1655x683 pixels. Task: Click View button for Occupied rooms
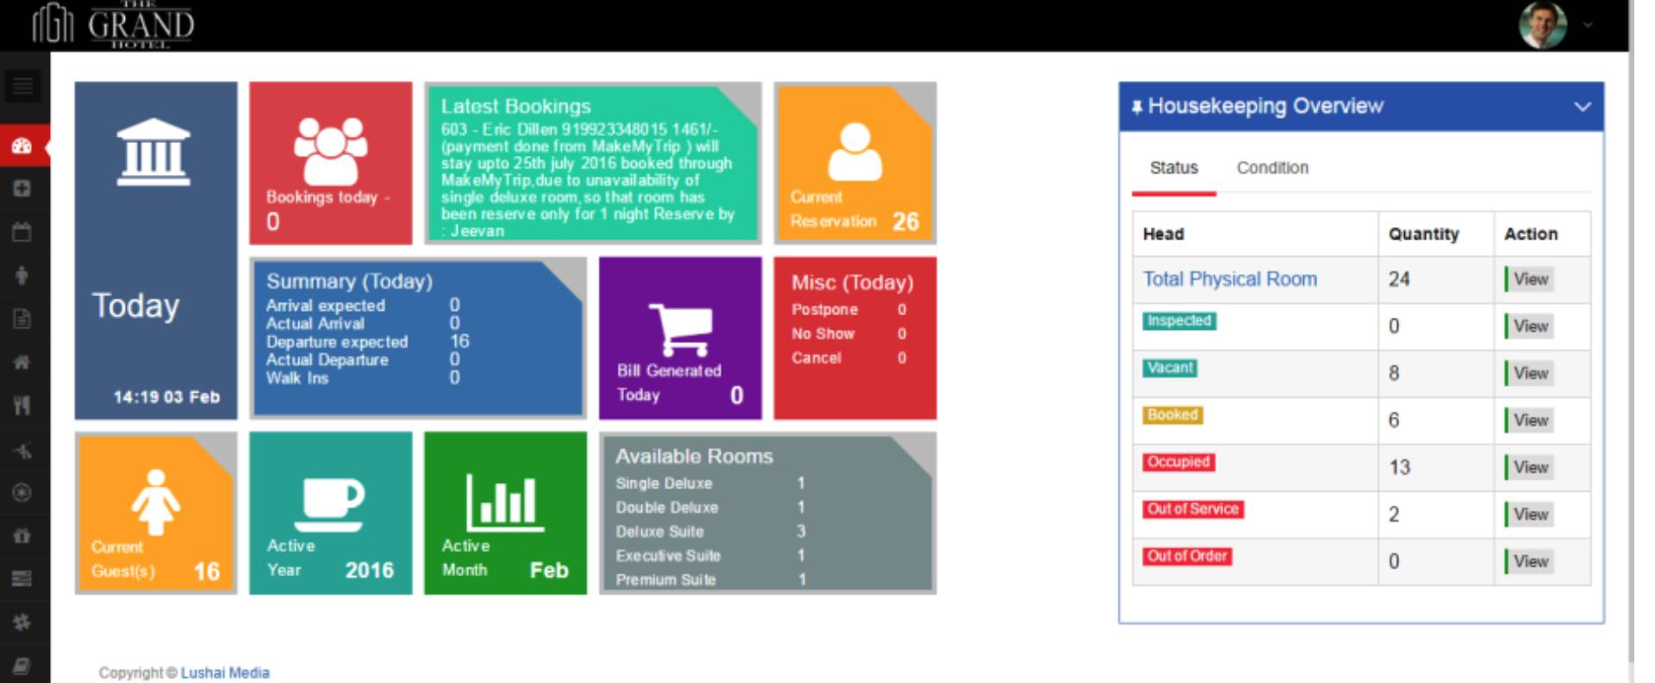[x=1530, y=468]
